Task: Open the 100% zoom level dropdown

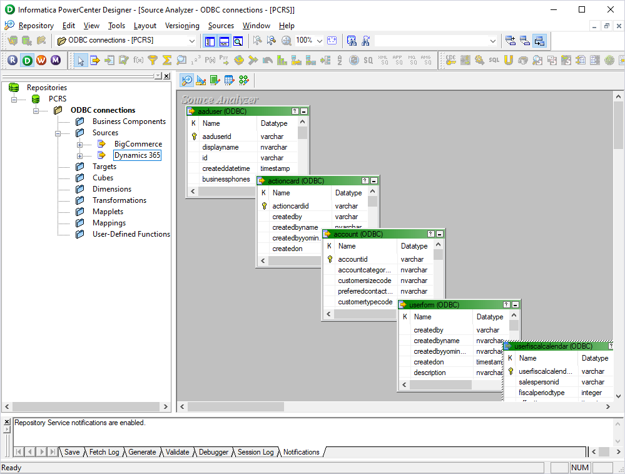Action: click(319, 41)
